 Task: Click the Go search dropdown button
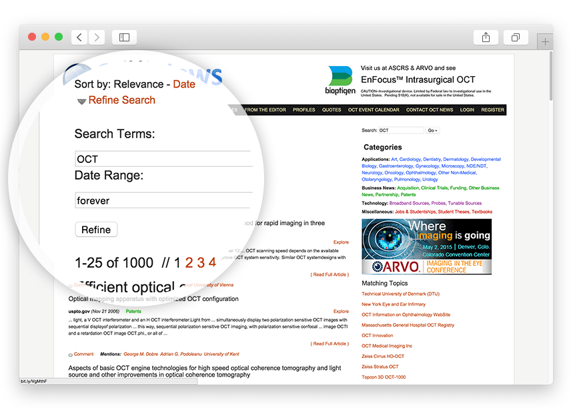click(433, 130)
